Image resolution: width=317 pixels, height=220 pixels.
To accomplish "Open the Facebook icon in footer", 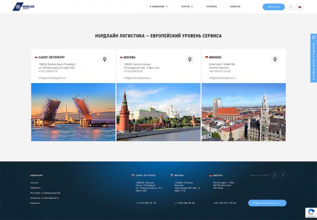I will click(283, 175).
